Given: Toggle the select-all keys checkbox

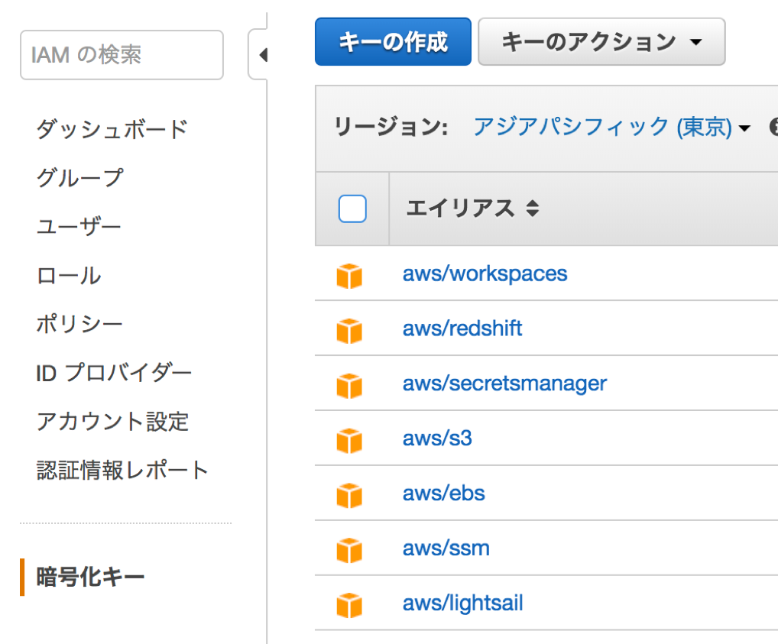Looking at the screenshot, I should tap(352, 209).
